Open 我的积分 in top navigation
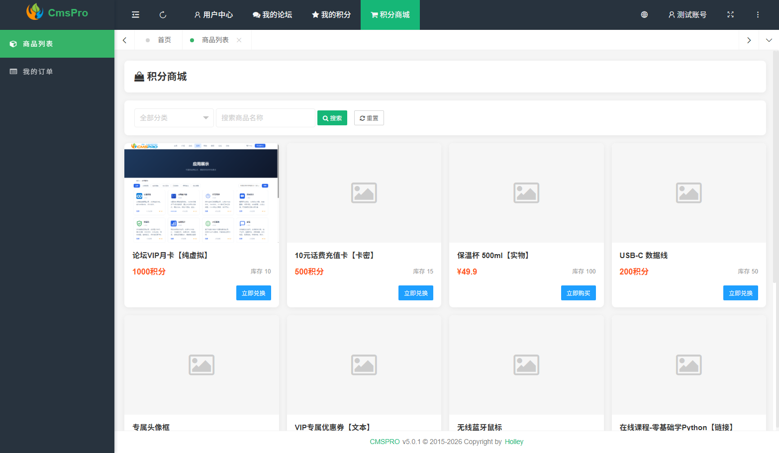This screenshot has height=453, width=779. 331,15
